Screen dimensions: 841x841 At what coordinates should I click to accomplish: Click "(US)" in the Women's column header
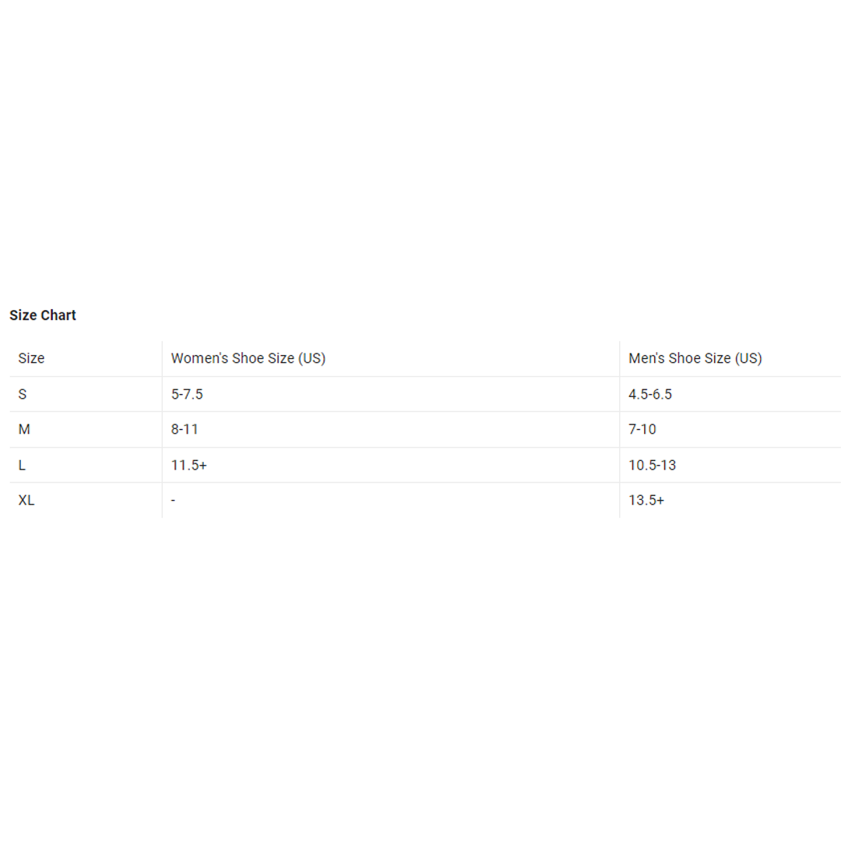(x=311, y=358)
